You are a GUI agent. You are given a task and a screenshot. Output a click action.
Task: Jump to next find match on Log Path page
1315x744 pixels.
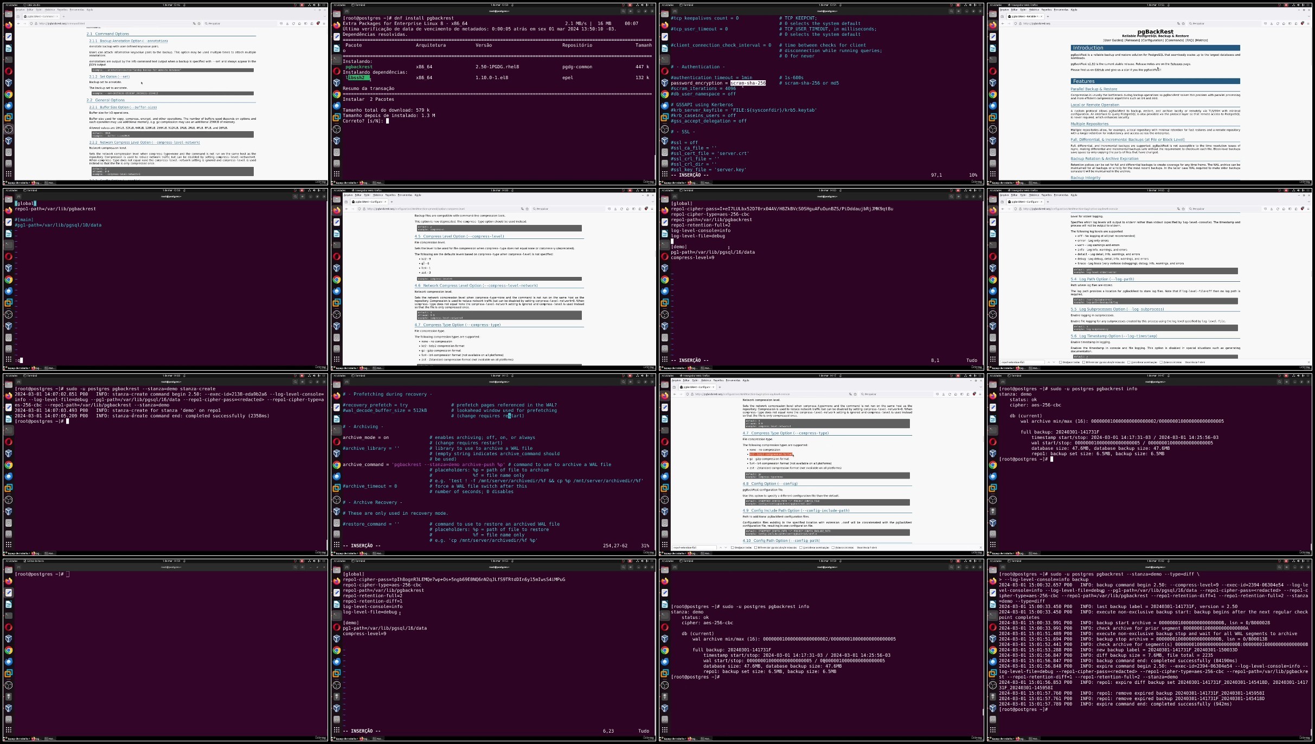tap(1054, 362)
